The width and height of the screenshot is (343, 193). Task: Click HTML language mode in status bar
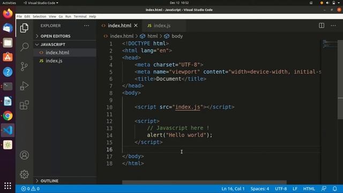point(309,189)
